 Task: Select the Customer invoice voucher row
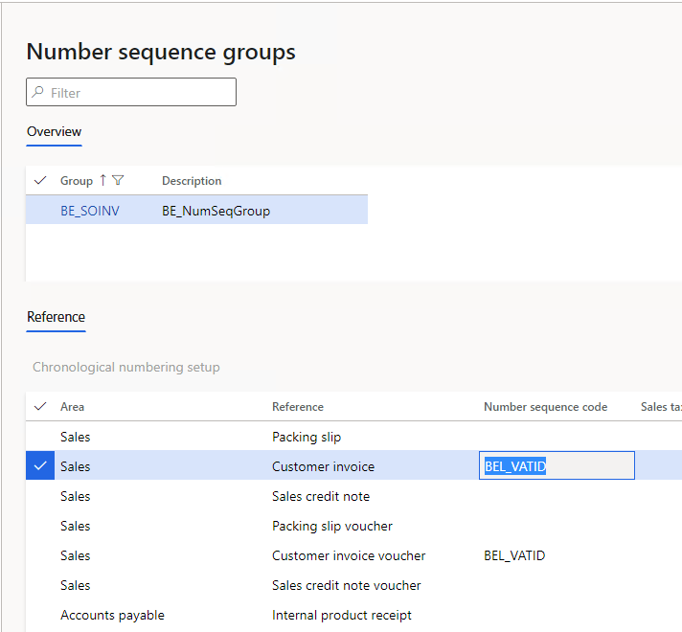point(349,555)
